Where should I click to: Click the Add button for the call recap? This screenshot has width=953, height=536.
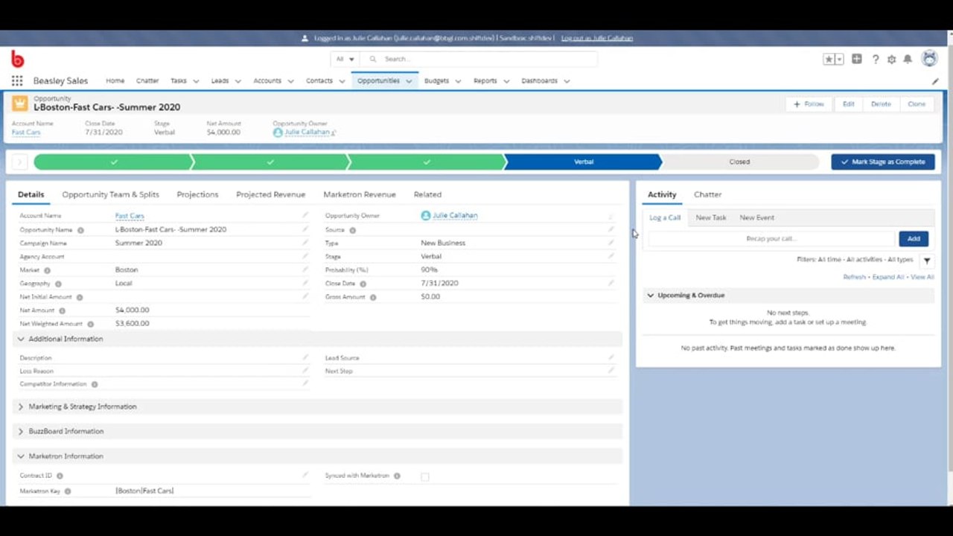click(914, 239)
